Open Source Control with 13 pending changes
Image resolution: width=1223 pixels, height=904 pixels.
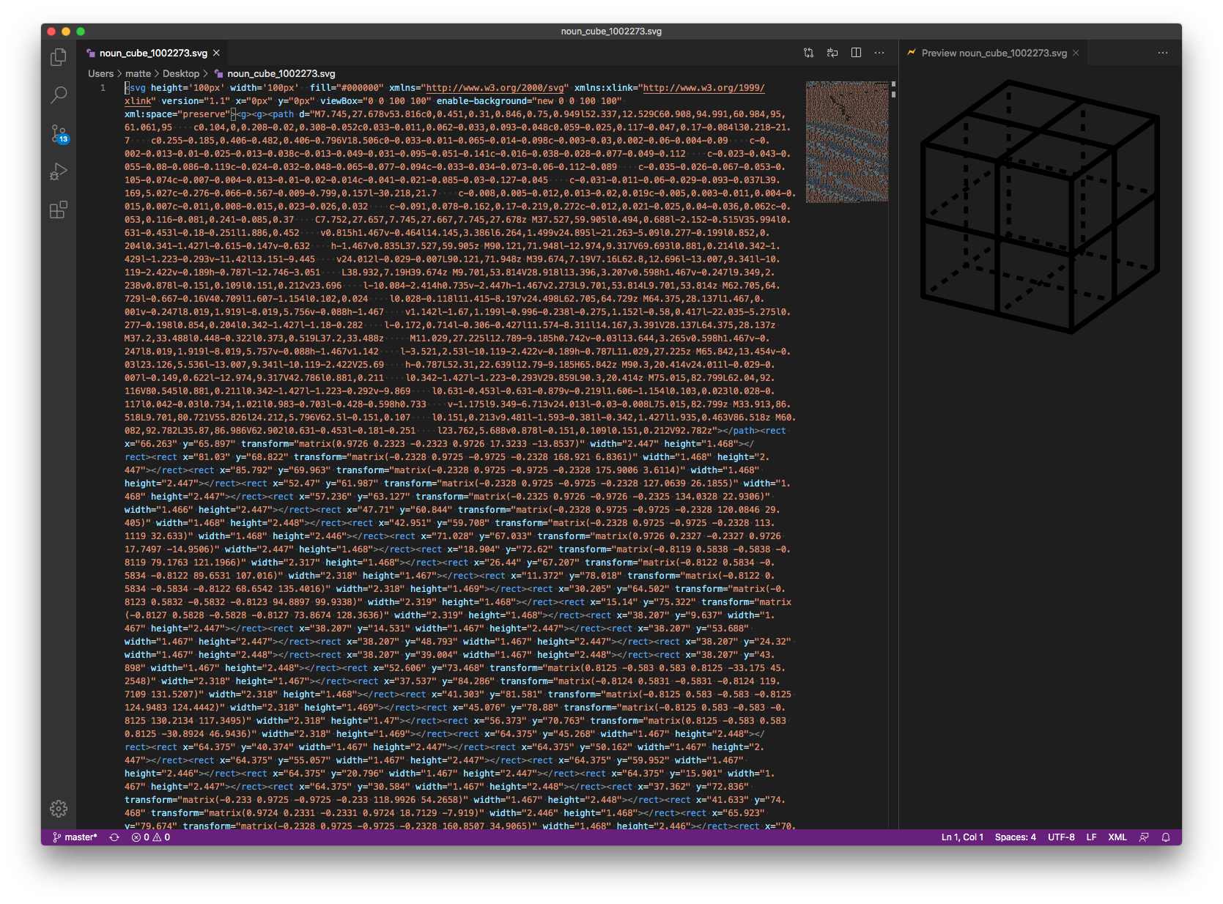59,133
